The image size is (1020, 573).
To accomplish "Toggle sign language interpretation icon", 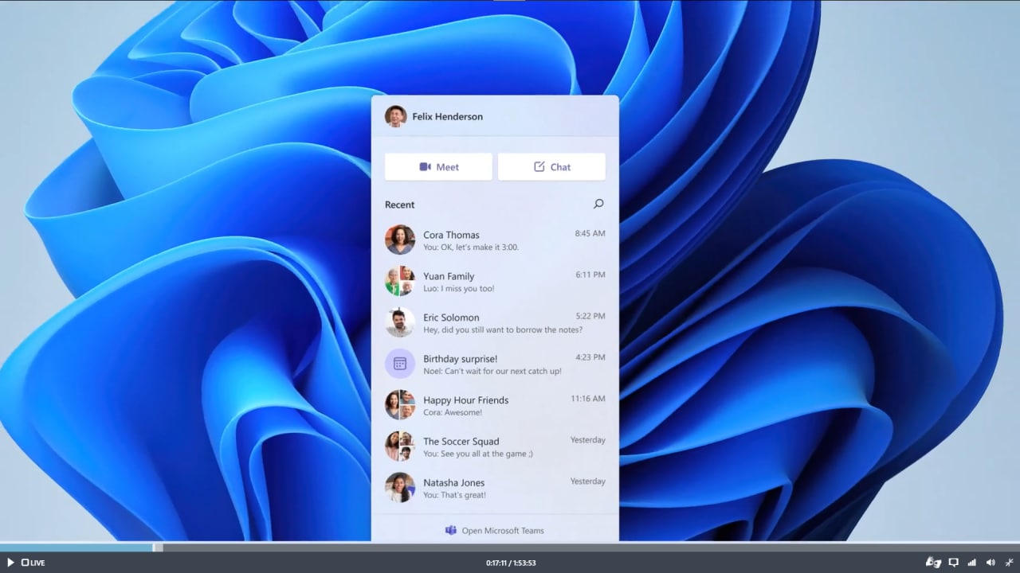I will point(933,563).
